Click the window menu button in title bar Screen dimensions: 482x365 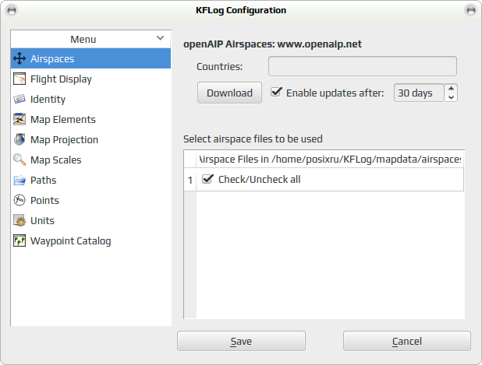(12, 10)
